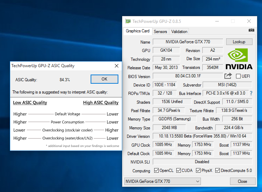Click the Close button in GPU-Z

(x=243, y=181)
